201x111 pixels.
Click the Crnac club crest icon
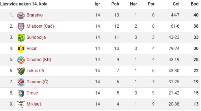21,93
